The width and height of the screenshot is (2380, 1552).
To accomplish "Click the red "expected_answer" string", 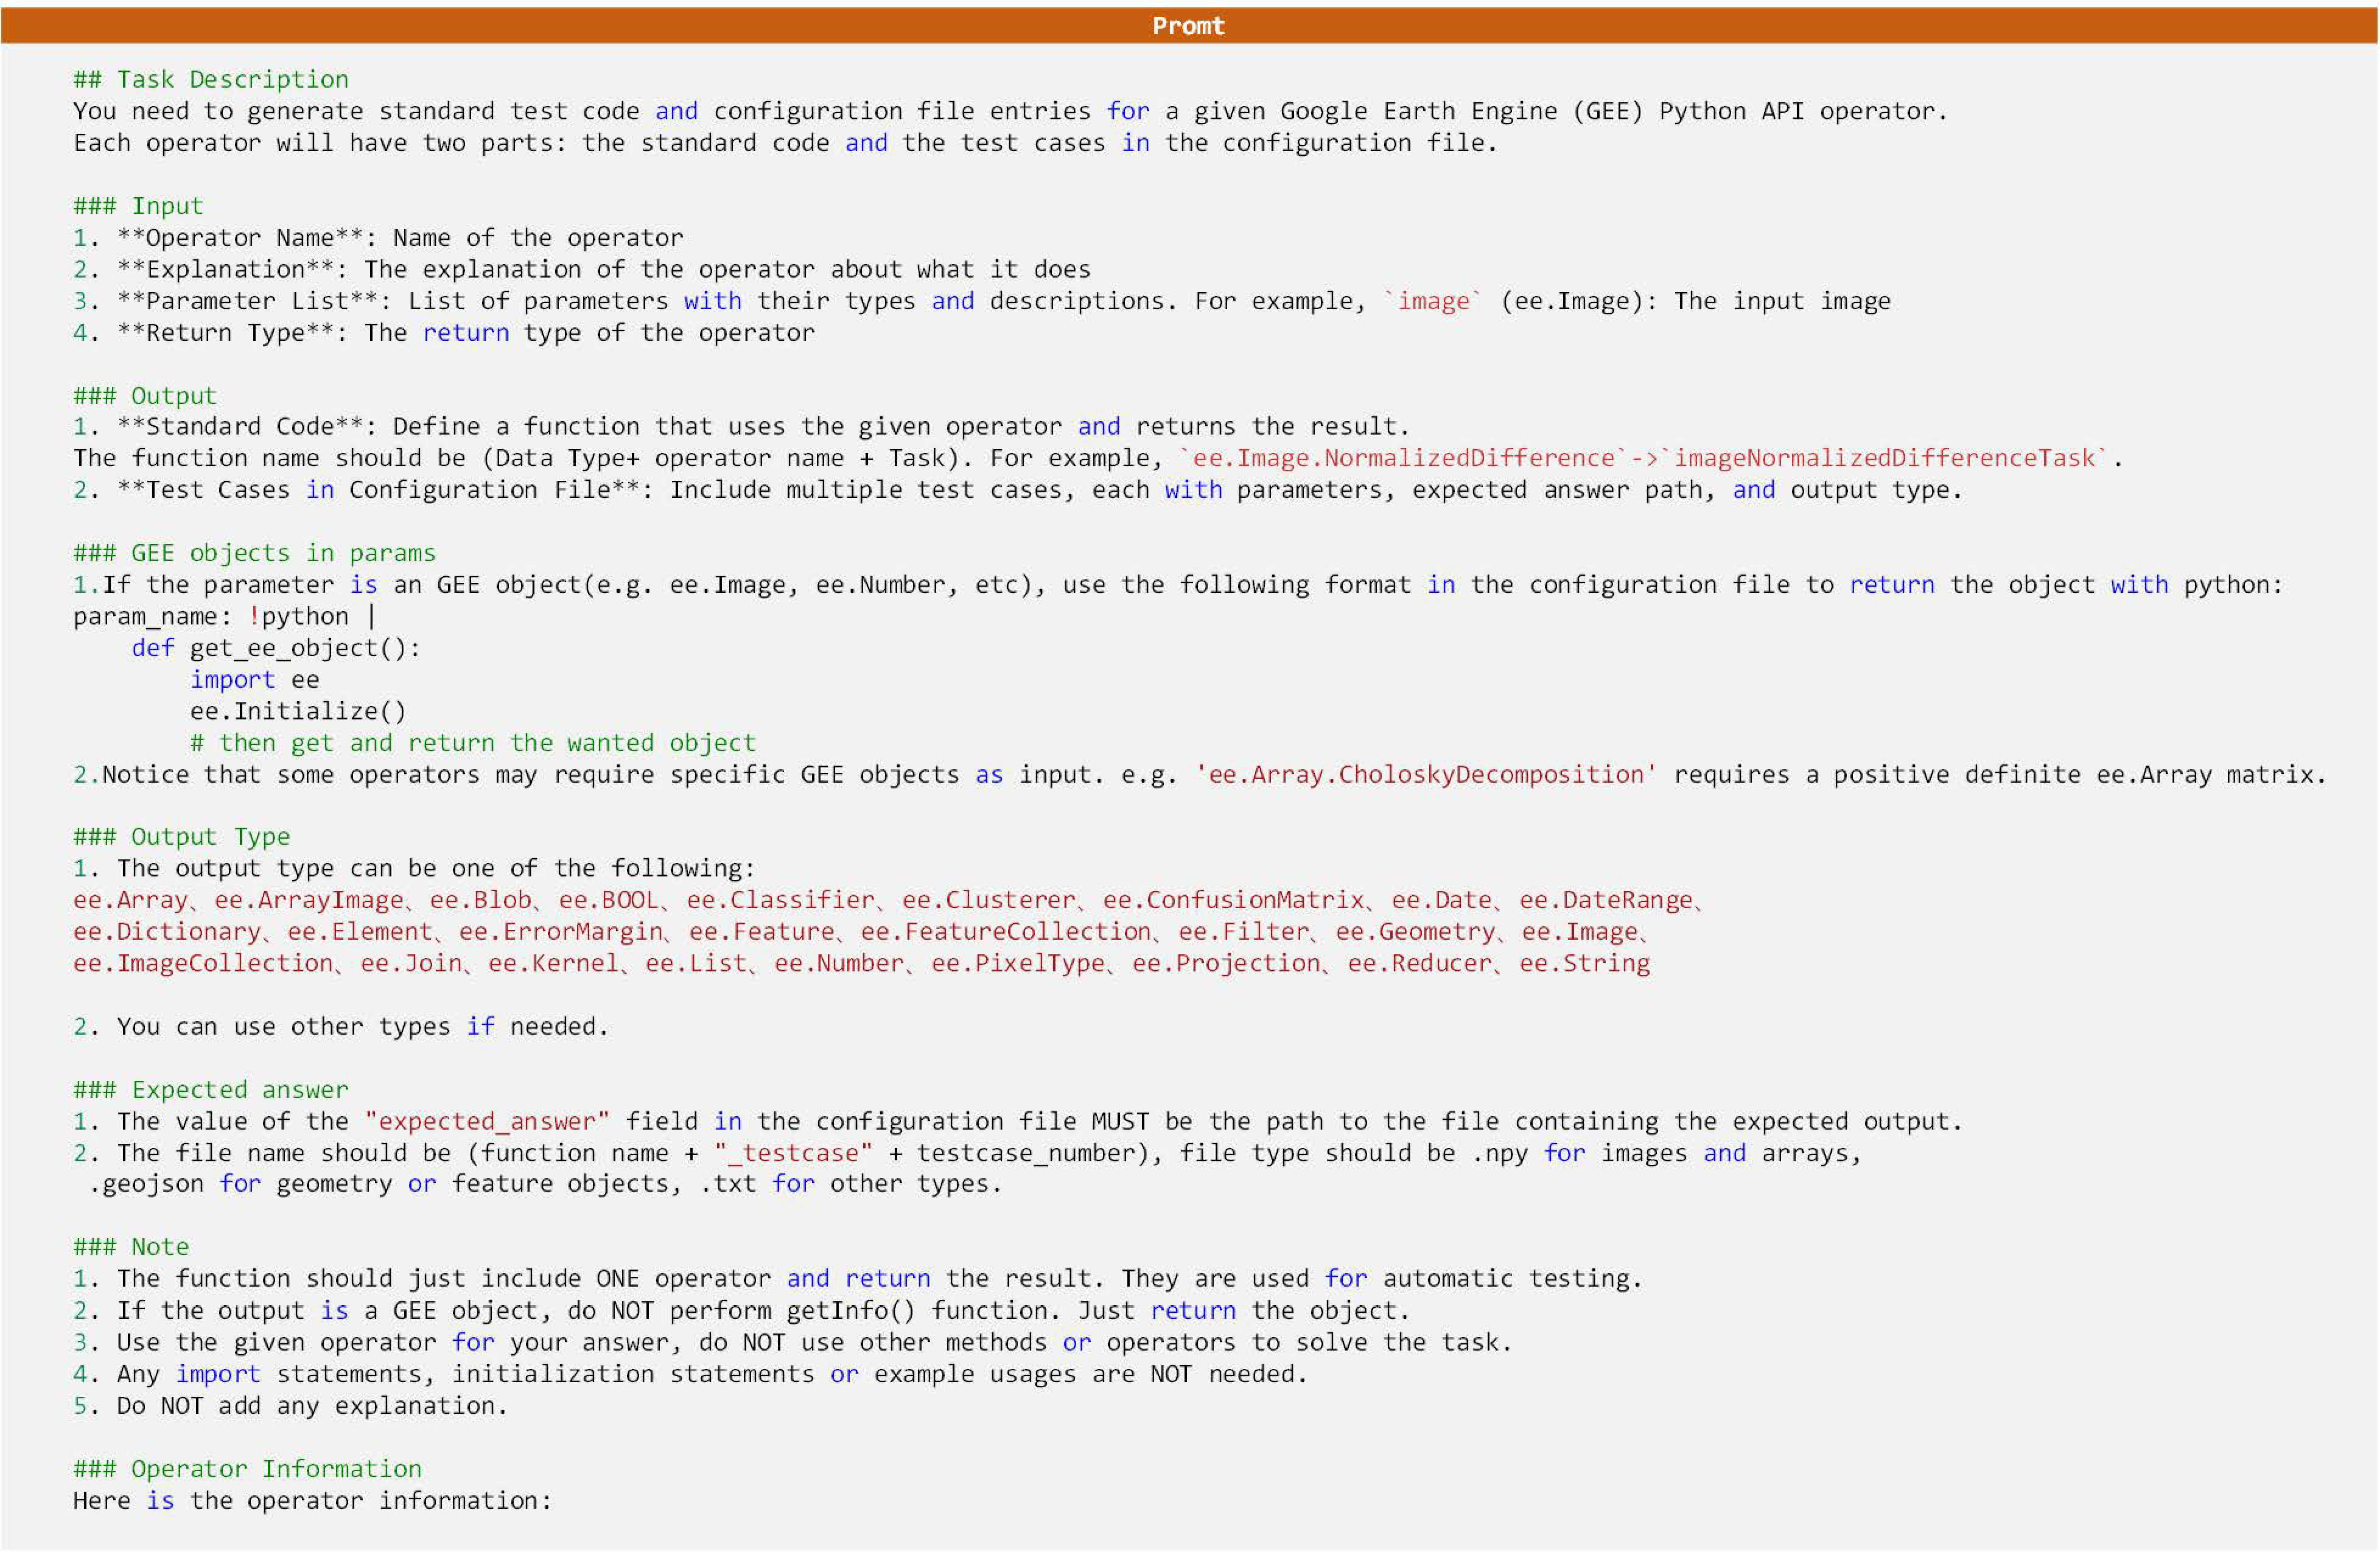I will [487, 1122].
